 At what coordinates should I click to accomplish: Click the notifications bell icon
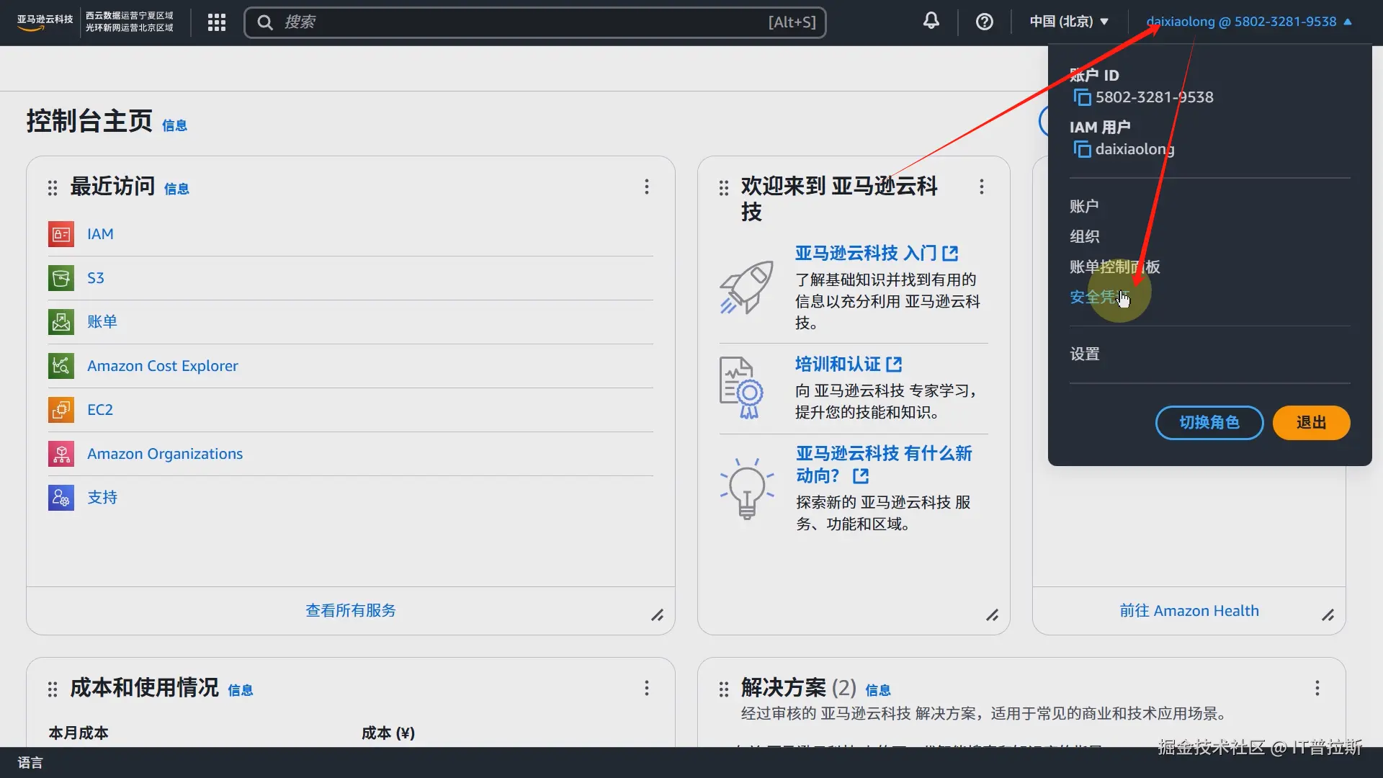[x=931, y=22]
